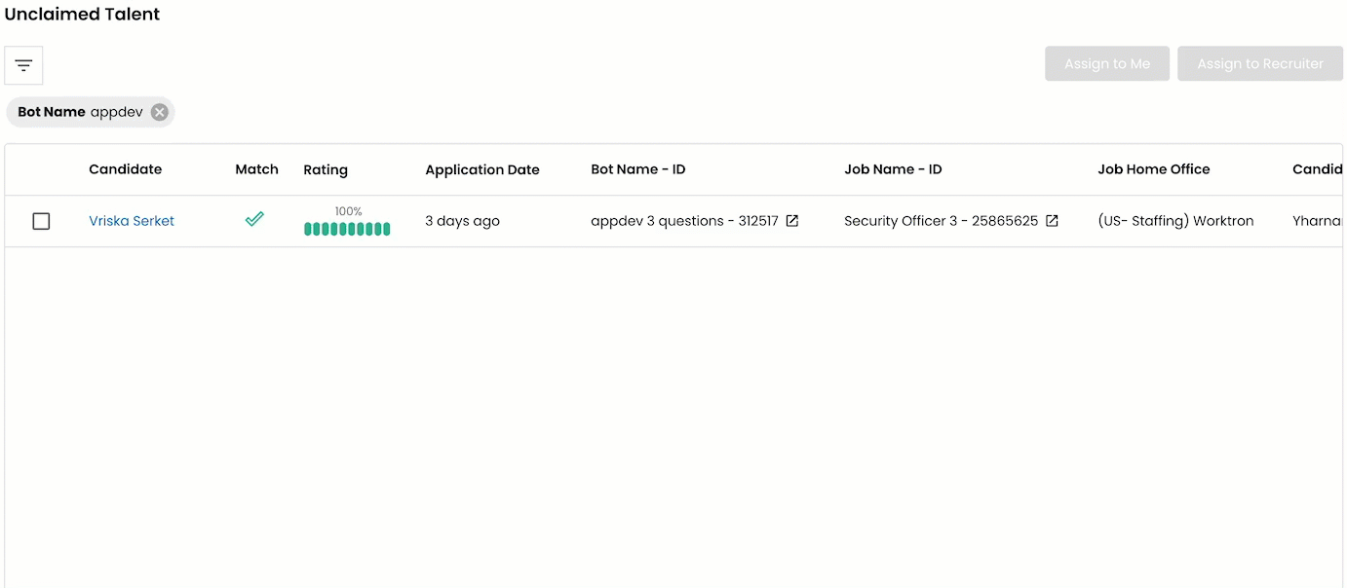Sort by Application Date column header

click(x=482, y=169)
